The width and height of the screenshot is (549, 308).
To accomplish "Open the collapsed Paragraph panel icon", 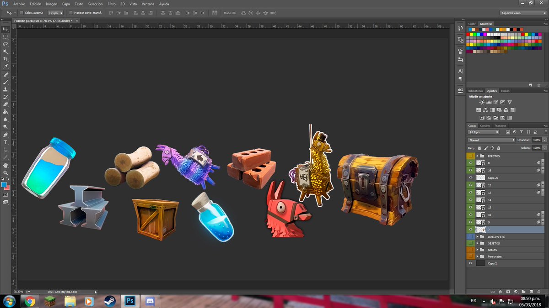I will tap(460, 79).
